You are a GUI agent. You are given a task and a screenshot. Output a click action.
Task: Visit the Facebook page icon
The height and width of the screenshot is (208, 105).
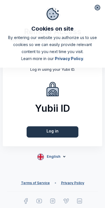[26, 201]
